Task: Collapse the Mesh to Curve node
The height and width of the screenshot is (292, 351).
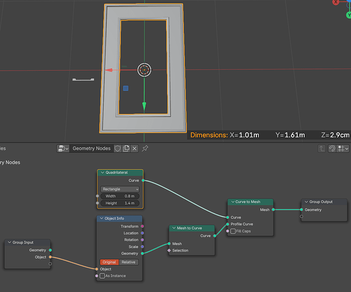Action: [174, 228]
